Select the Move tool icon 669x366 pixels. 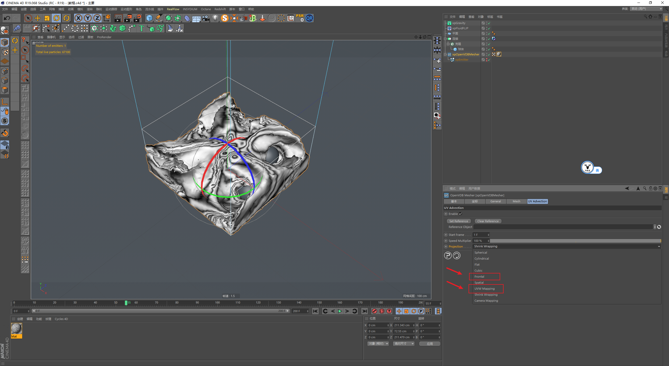pyautogui.click(x=38, y=18)
